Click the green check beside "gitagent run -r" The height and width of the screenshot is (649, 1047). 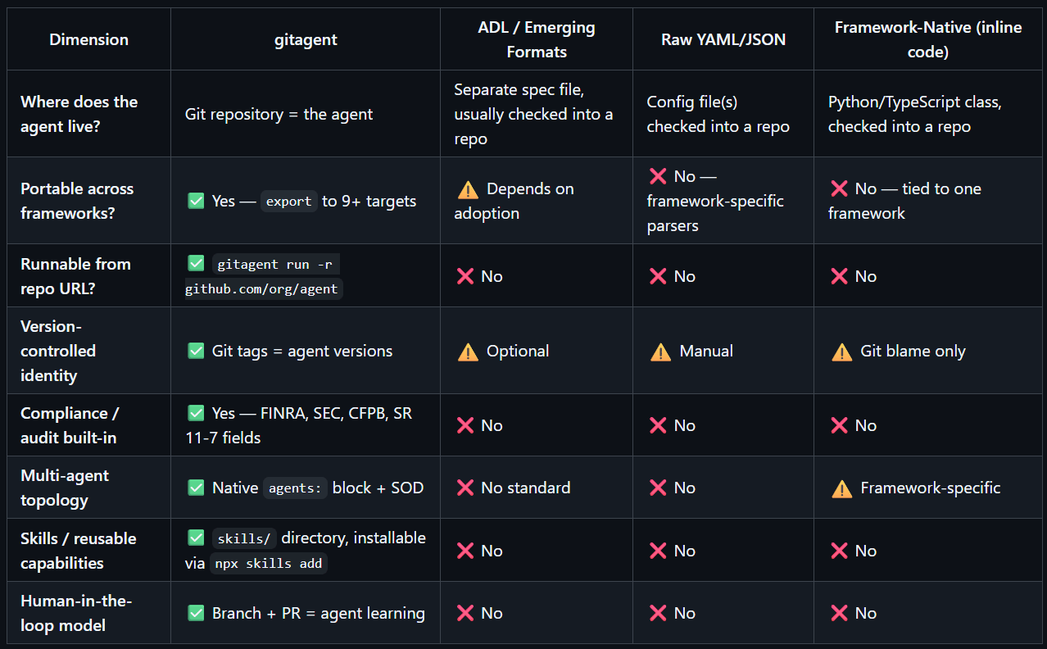pyautogui.click(x=196, y=263)
